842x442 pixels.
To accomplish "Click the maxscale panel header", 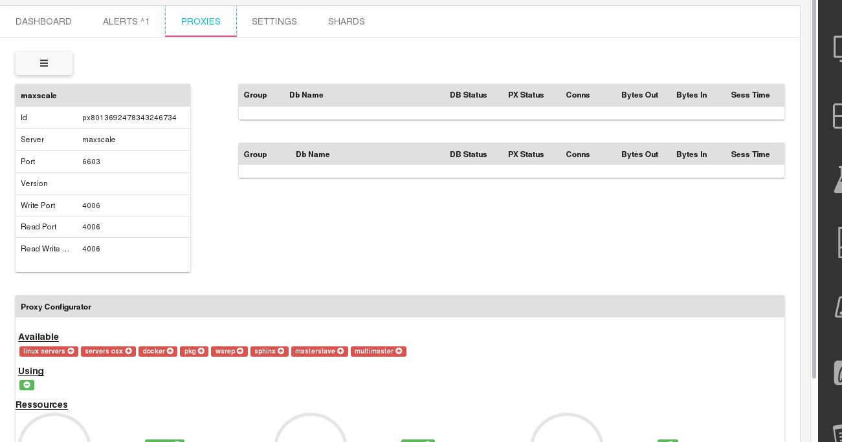I will (x=103, y=95).
